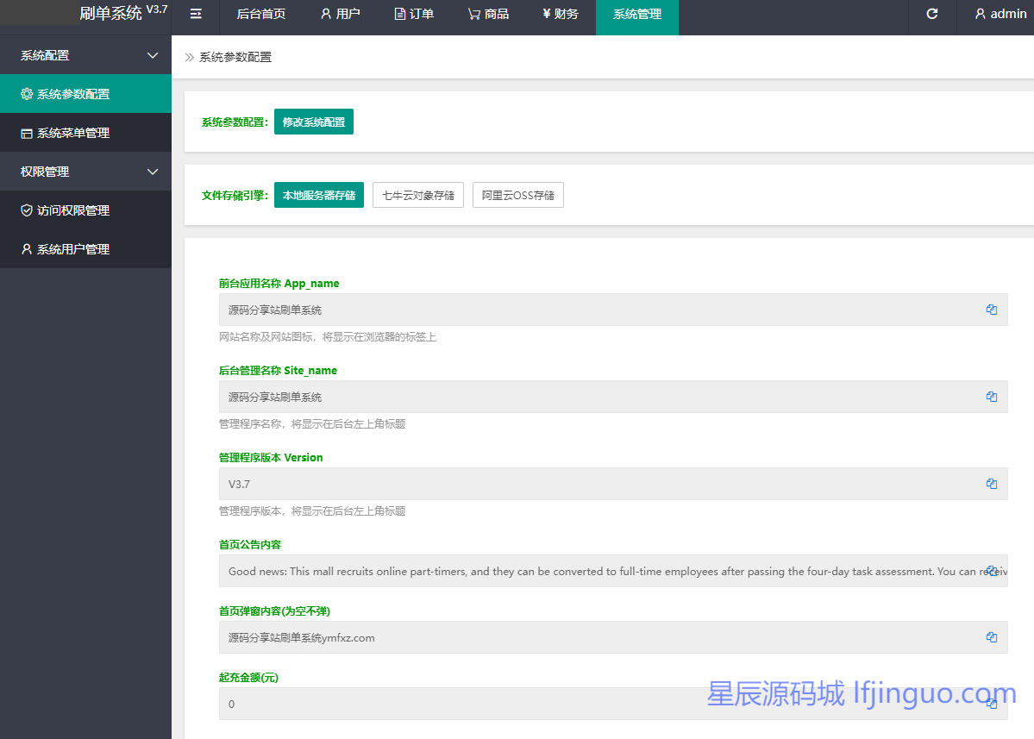
Task: Copy the 首页公告内容 field value icon
Action: pyautogui.click(x=992, y=571)
